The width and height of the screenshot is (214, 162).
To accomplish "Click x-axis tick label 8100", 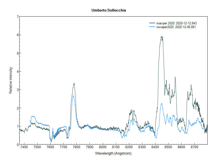I will [x=116, y=147].
